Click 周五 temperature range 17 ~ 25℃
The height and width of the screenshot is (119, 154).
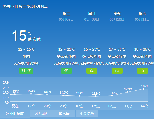pos(117,49)
